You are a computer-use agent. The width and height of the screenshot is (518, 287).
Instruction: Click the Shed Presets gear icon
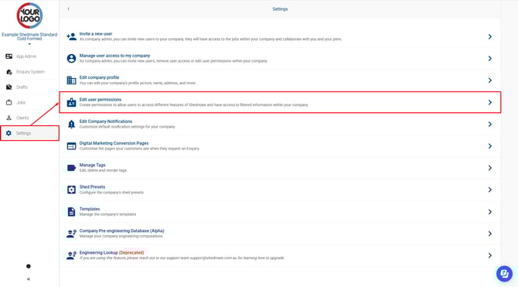[71, 190]
